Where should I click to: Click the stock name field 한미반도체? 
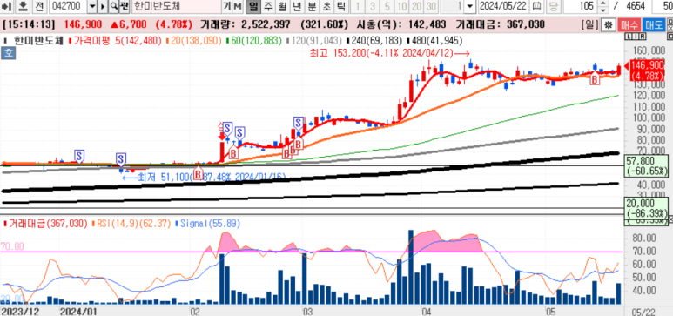coord(176,6)
